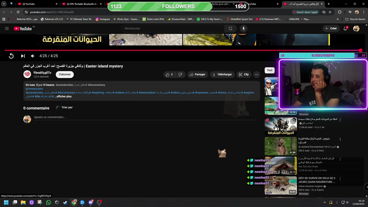Viewport: 368px width, 207px height.
Task: Open the Instagram bookmark
Action: coord(103,19)
